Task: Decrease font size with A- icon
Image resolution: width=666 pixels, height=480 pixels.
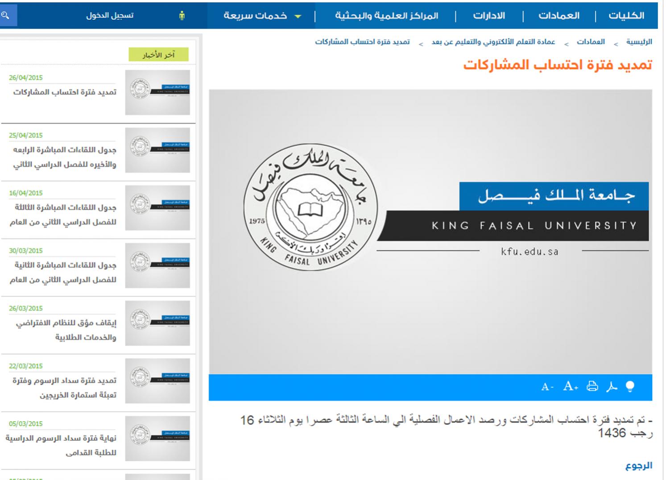Action: [x=547, y=387]
